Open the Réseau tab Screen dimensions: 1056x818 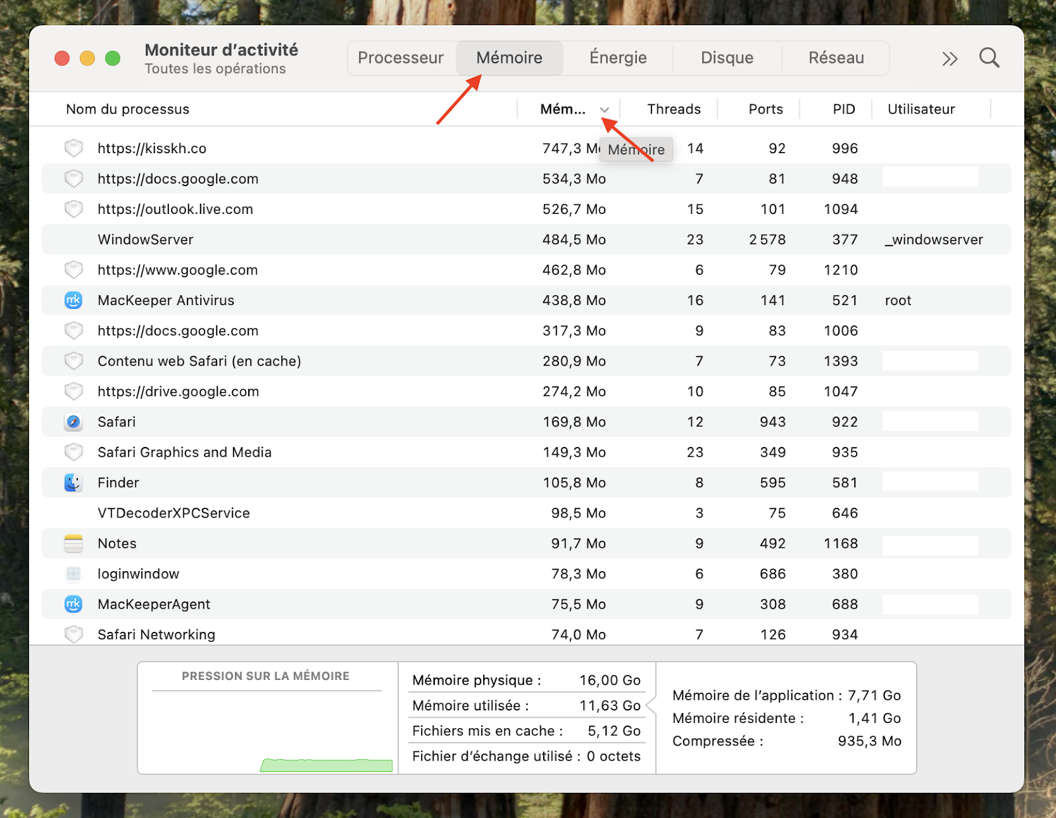tap(836, 57)
